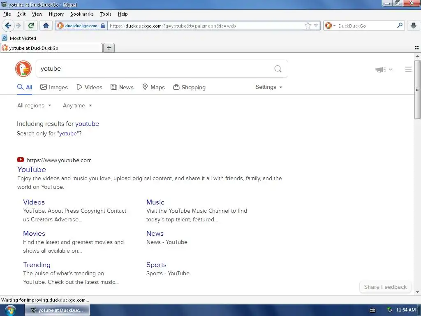Expand the Settings dropdown
This screenshot has width=421, height=316.
coord(269,87)
